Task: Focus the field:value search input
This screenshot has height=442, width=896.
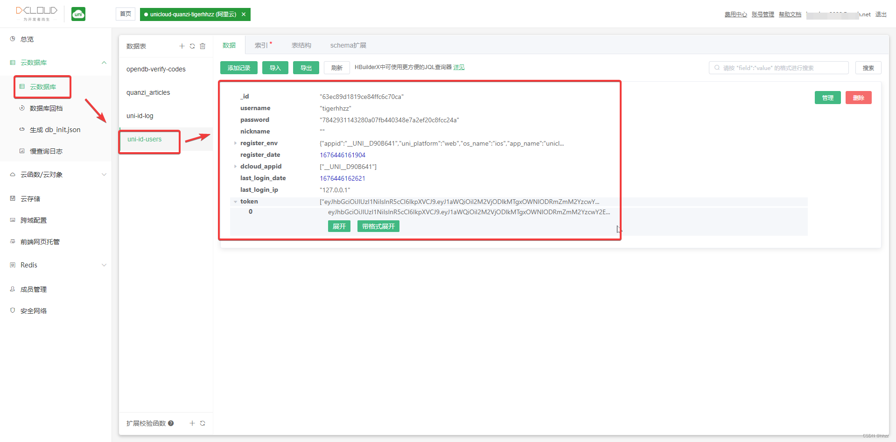Action: click(x=778, y=68)
